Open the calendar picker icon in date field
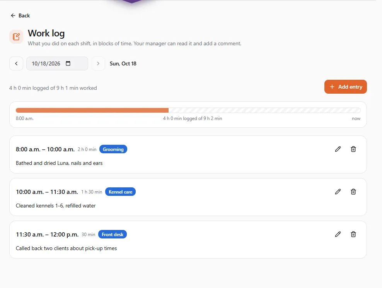This screenshot has height=288, width=382. pyautogui.click(x=68, y=63)
